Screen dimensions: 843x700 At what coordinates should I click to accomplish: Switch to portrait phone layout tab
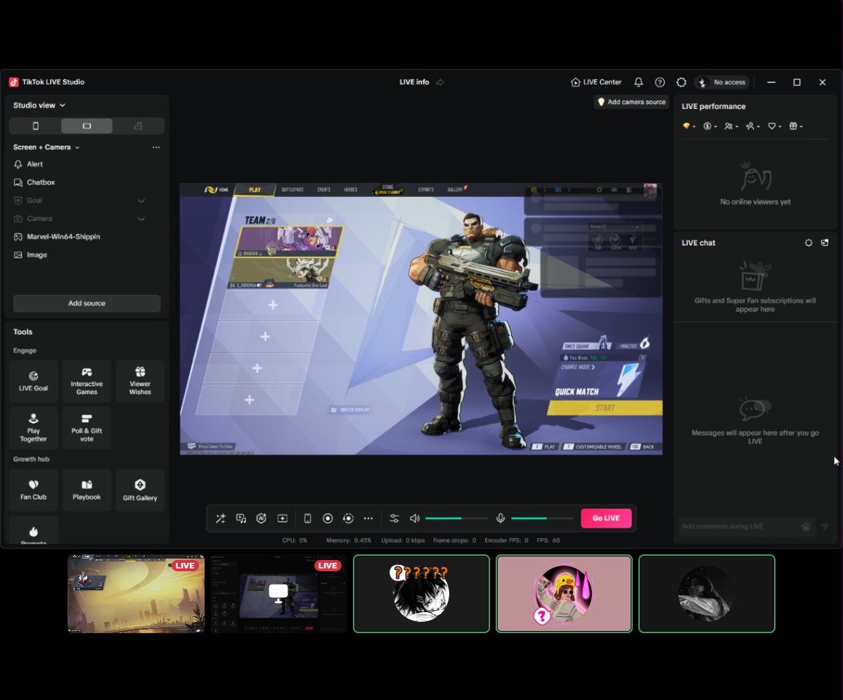coord(35,126)
